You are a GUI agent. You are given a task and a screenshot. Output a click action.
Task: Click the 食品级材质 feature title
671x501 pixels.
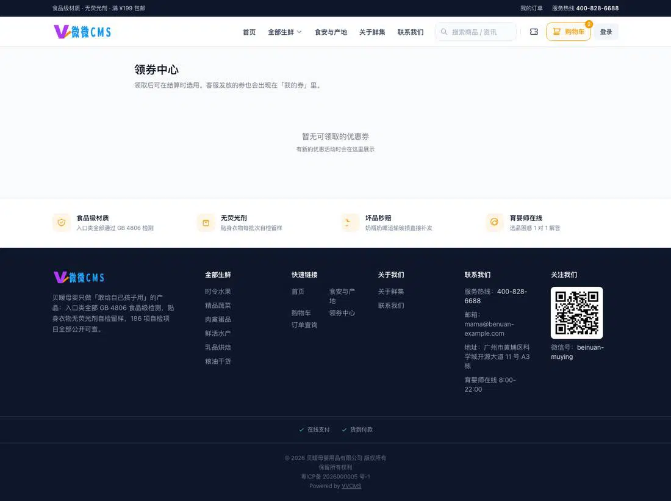[93, 218]
